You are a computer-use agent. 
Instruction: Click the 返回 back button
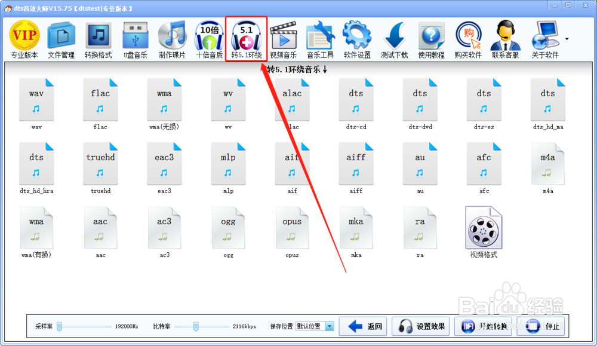pyautogui.click(x=363, y=326)
